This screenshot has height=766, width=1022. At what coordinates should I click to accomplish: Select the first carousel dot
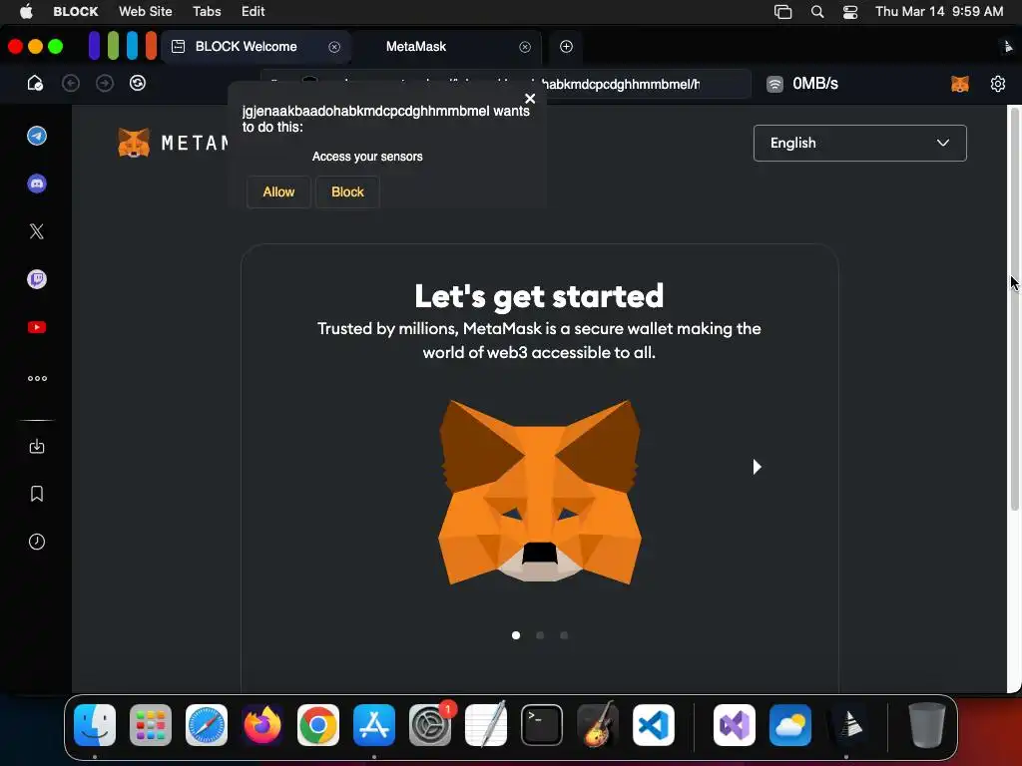coord(516,635)
